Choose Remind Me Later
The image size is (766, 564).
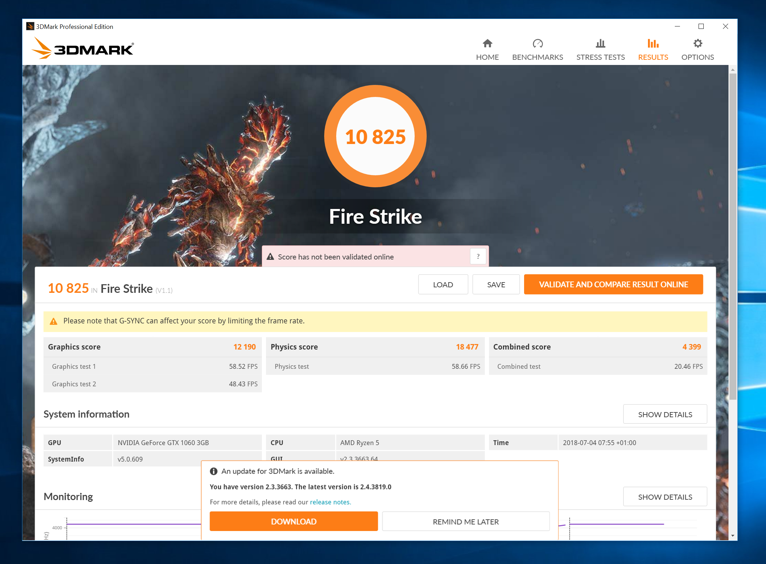coord(466,521)
